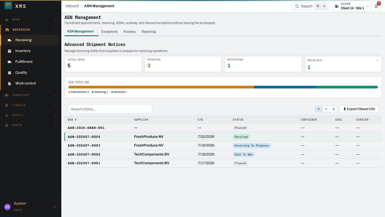Open the notifications document icon with badge
The image size is (385, 217).
(x=376, y=6)
